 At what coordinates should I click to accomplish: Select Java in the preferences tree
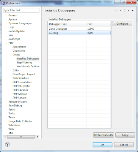tap(11, 35)
